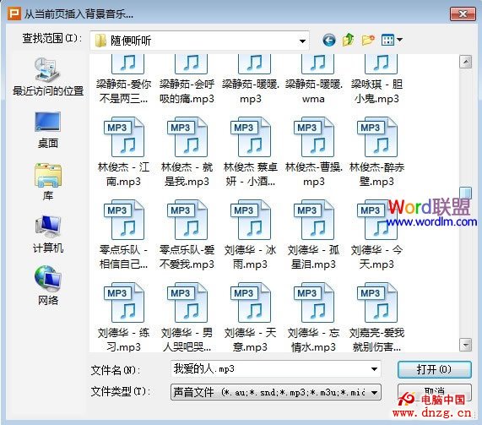Image resolution: width=482 pixels, height=425 pixels.
Task: Select file 梁静茹-暖暖.mp3
Action: point(250,80)
